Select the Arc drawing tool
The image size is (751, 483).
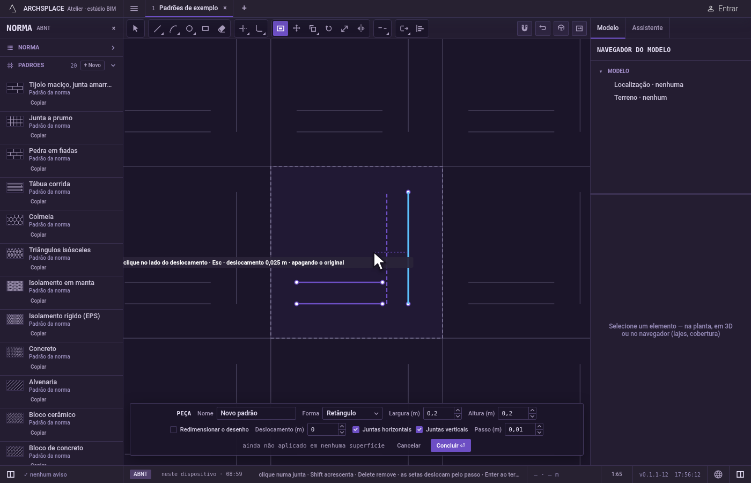[173, 28]
